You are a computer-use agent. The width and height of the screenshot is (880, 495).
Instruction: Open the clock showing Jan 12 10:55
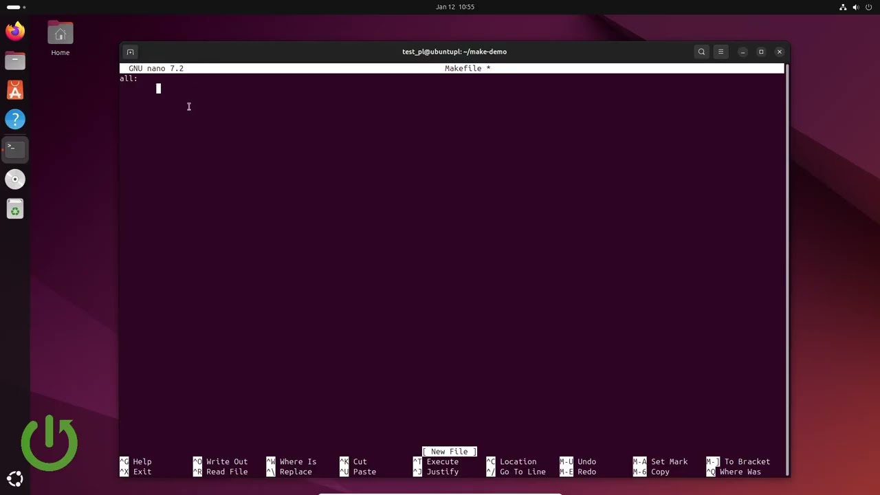coord(455,7)
